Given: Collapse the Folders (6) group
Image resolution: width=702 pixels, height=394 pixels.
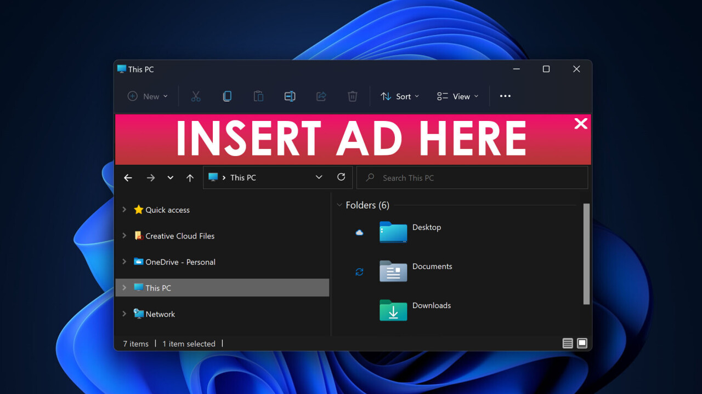Looking at the screenshot, I should pos(339,205).
